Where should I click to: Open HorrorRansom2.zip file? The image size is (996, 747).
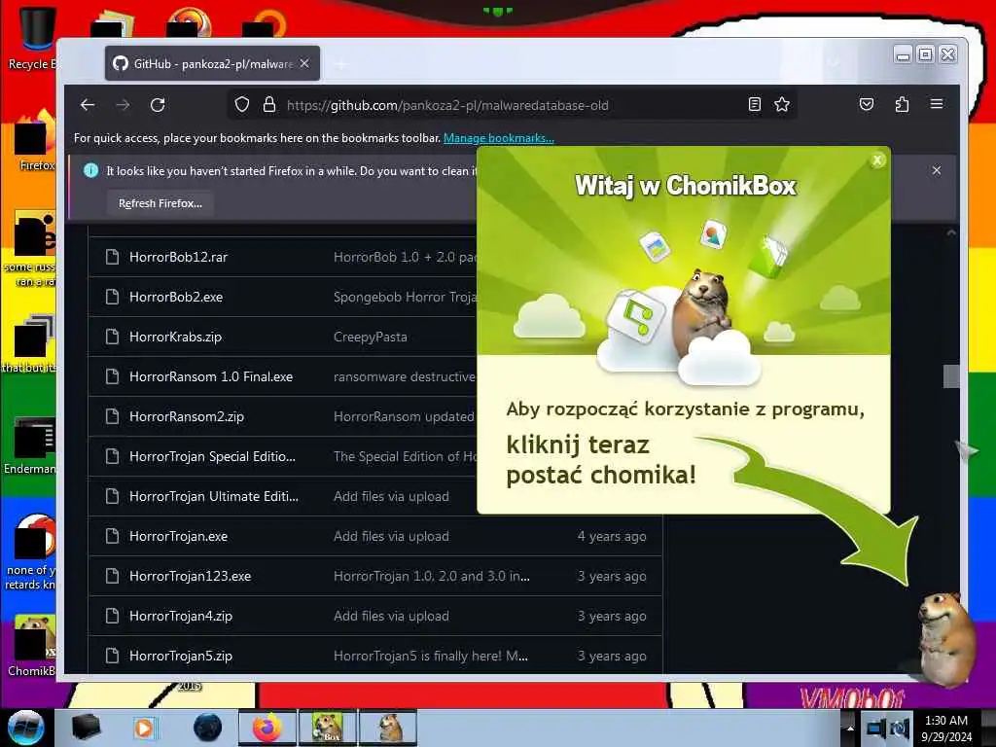coord(187,416)
